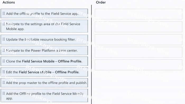
Task: Select 'Add the prop master to the offline profile and publish.' action
Action: pos(44,83)
